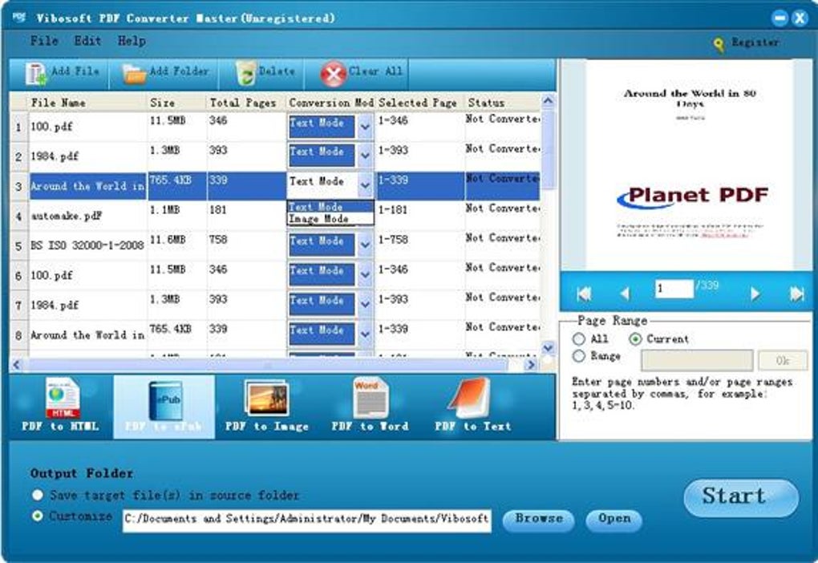Open conversion mode dropdown for row 2 1984.pdf
The width and height of the screenshot is (818, 563).
click(x=365, y=156)
